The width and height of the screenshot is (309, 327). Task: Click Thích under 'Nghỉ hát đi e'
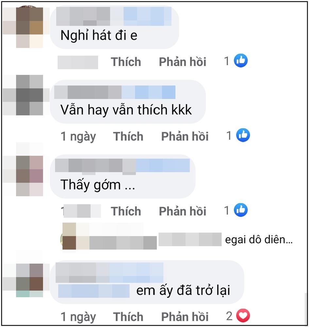pos(126,62)
